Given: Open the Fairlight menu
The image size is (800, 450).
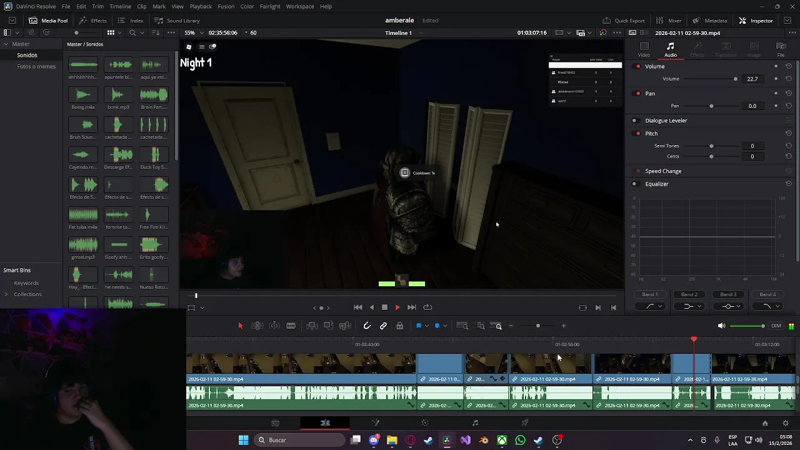Looking at the screenshot, I should coord(270,6).
